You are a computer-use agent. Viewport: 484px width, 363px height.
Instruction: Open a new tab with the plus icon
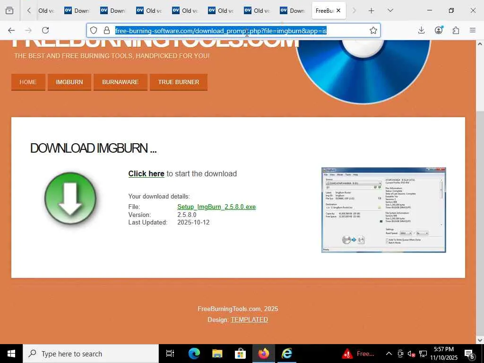(372, 10)
